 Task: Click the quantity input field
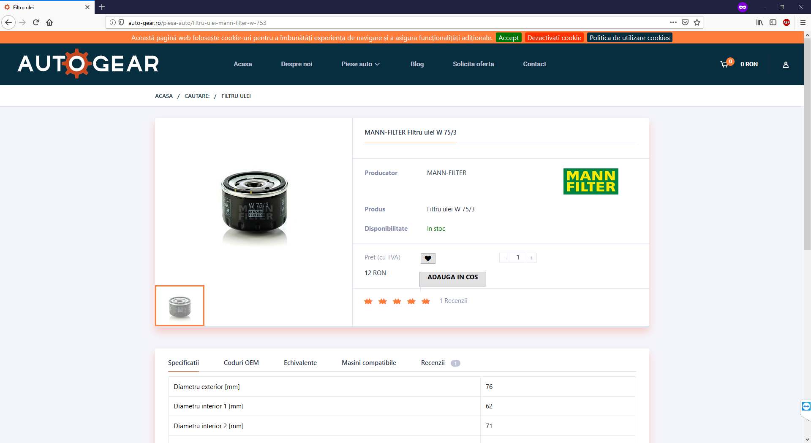pos(518,257)
